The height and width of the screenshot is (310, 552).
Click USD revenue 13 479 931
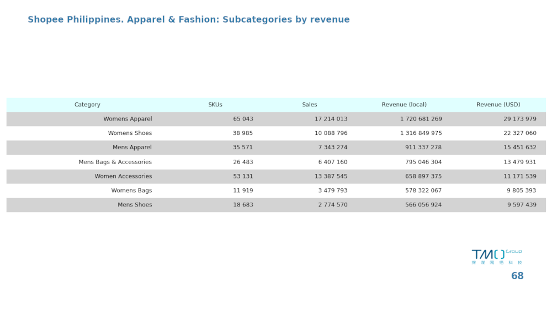[x=520, y=162]
